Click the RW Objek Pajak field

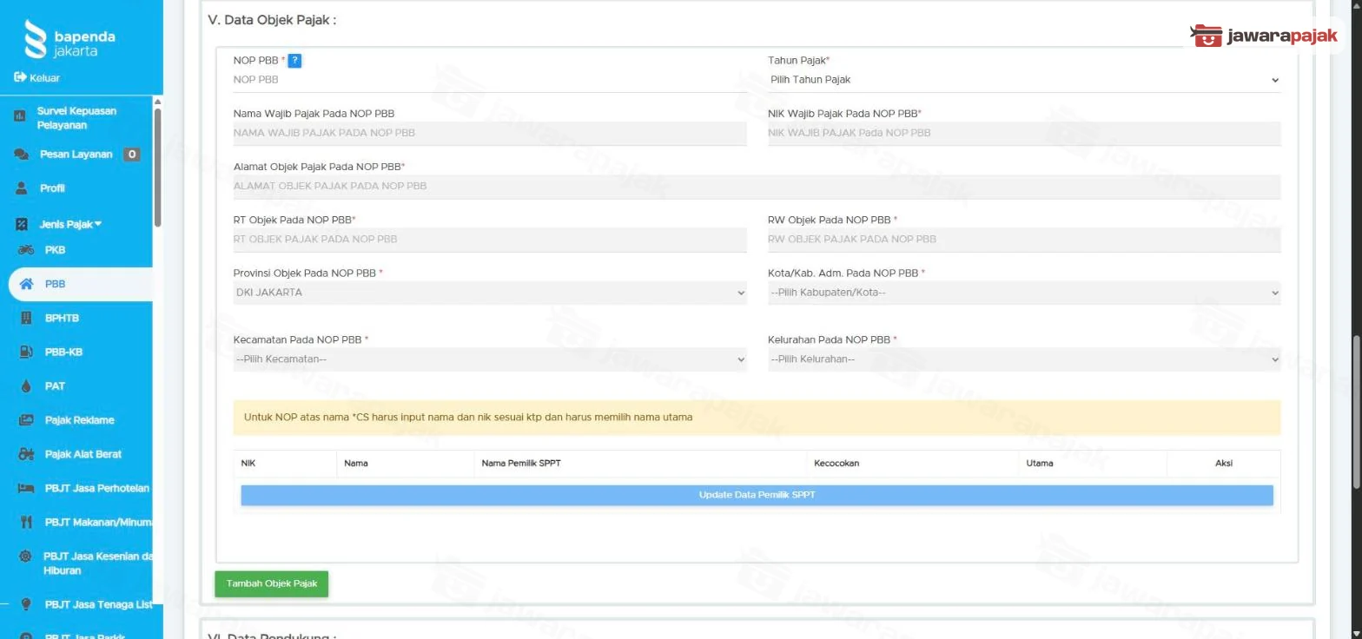1024,240
